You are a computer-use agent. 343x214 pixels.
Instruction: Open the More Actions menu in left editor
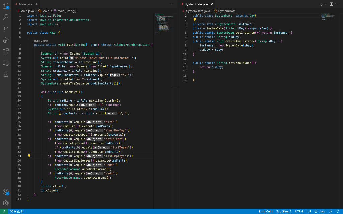(171, 4)
